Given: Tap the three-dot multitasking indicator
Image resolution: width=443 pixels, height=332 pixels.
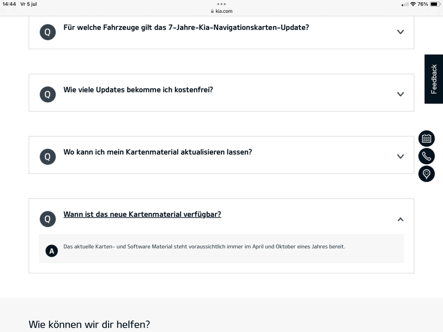Looking at the screenshot, I should coord(221,4).
